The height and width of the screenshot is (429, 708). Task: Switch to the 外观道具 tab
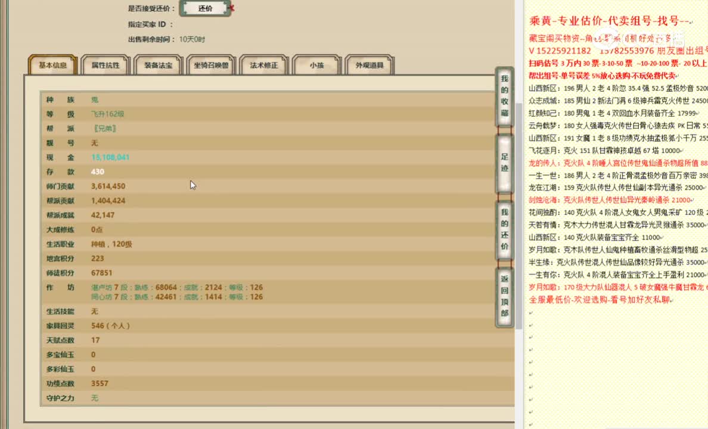[x=369, y=65]
